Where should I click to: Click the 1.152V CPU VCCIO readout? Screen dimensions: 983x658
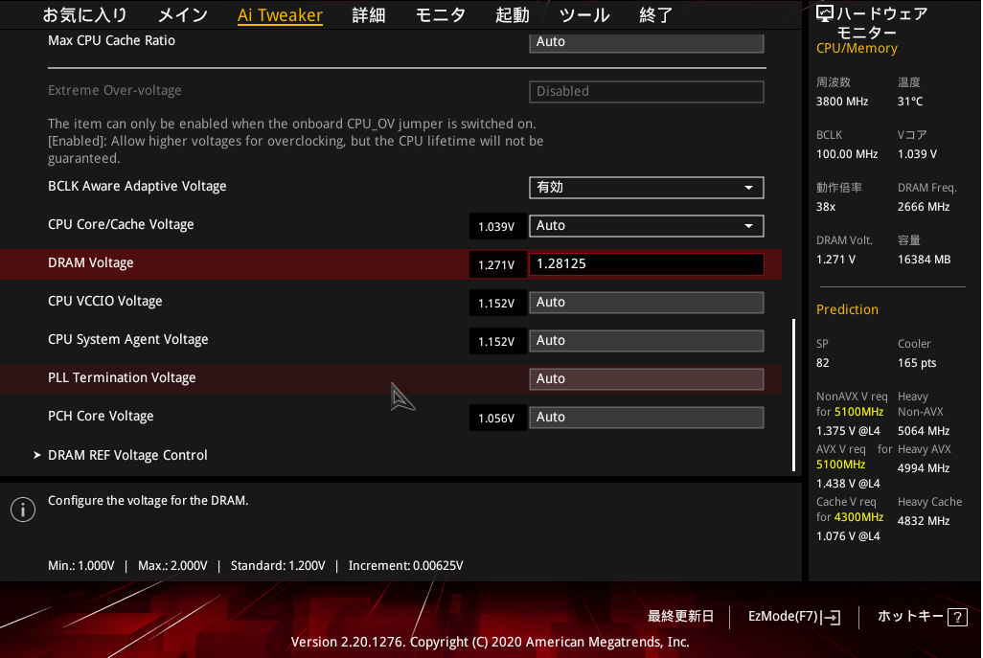click(x=497, y=303)
